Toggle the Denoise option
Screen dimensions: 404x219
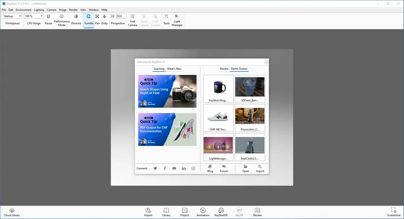(76, 20)
